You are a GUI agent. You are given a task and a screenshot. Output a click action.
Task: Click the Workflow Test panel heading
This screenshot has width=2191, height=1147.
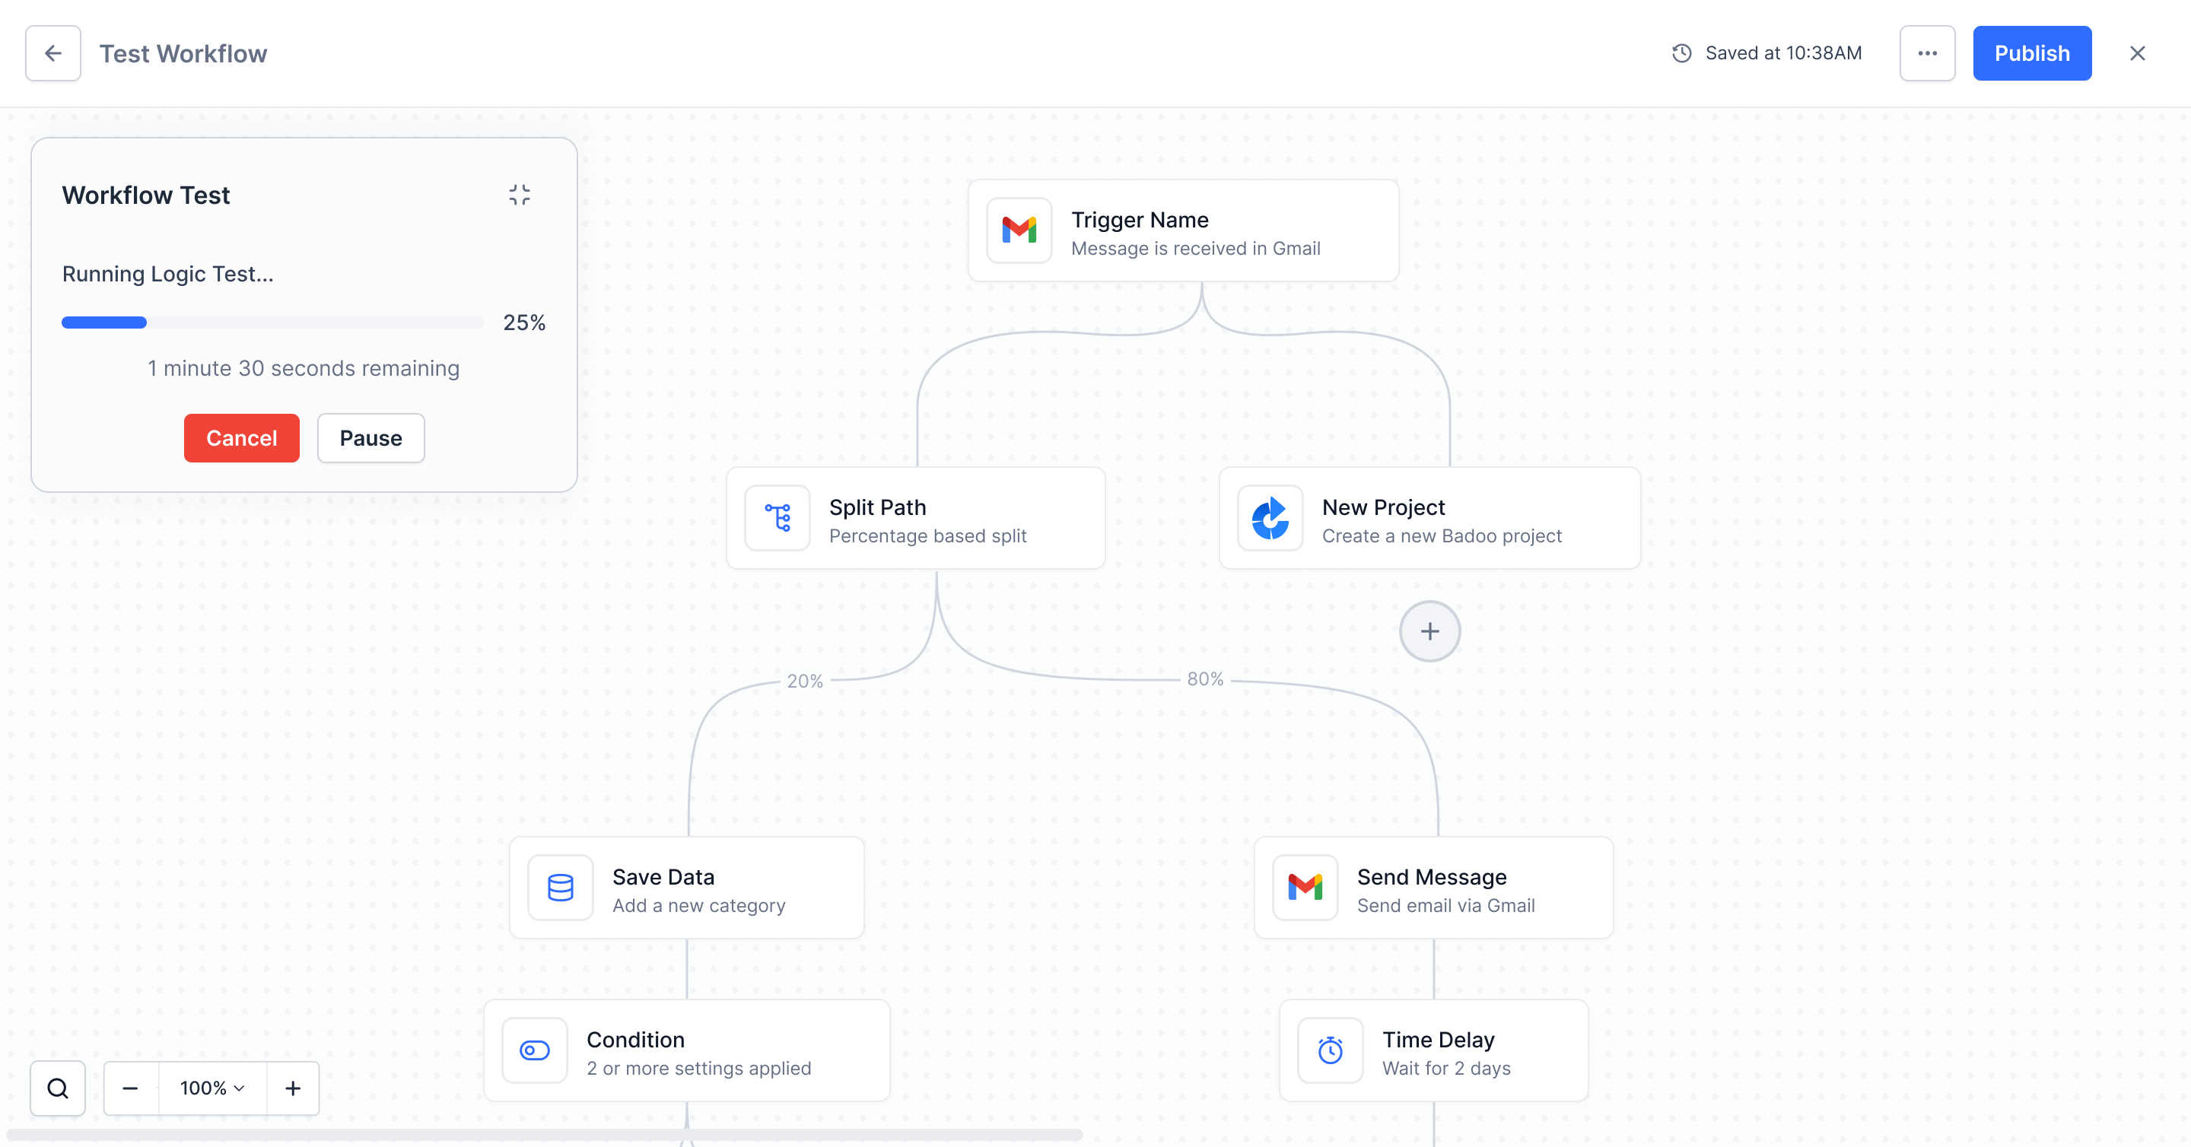click(145, 195)
